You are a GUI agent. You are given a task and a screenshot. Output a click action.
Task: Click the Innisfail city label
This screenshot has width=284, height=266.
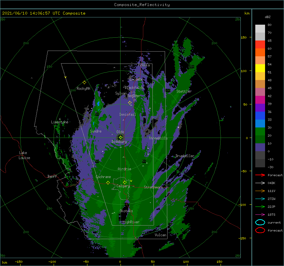pyautogui.click(x=127, y=114)
